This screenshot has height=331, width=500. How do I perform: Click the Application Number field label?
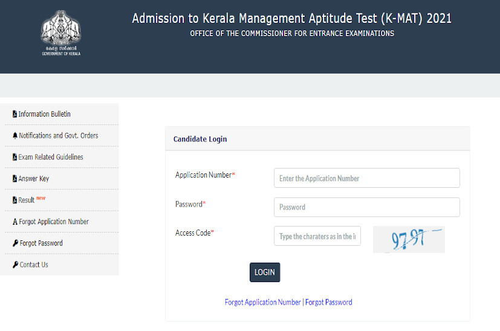click(205, 175)
